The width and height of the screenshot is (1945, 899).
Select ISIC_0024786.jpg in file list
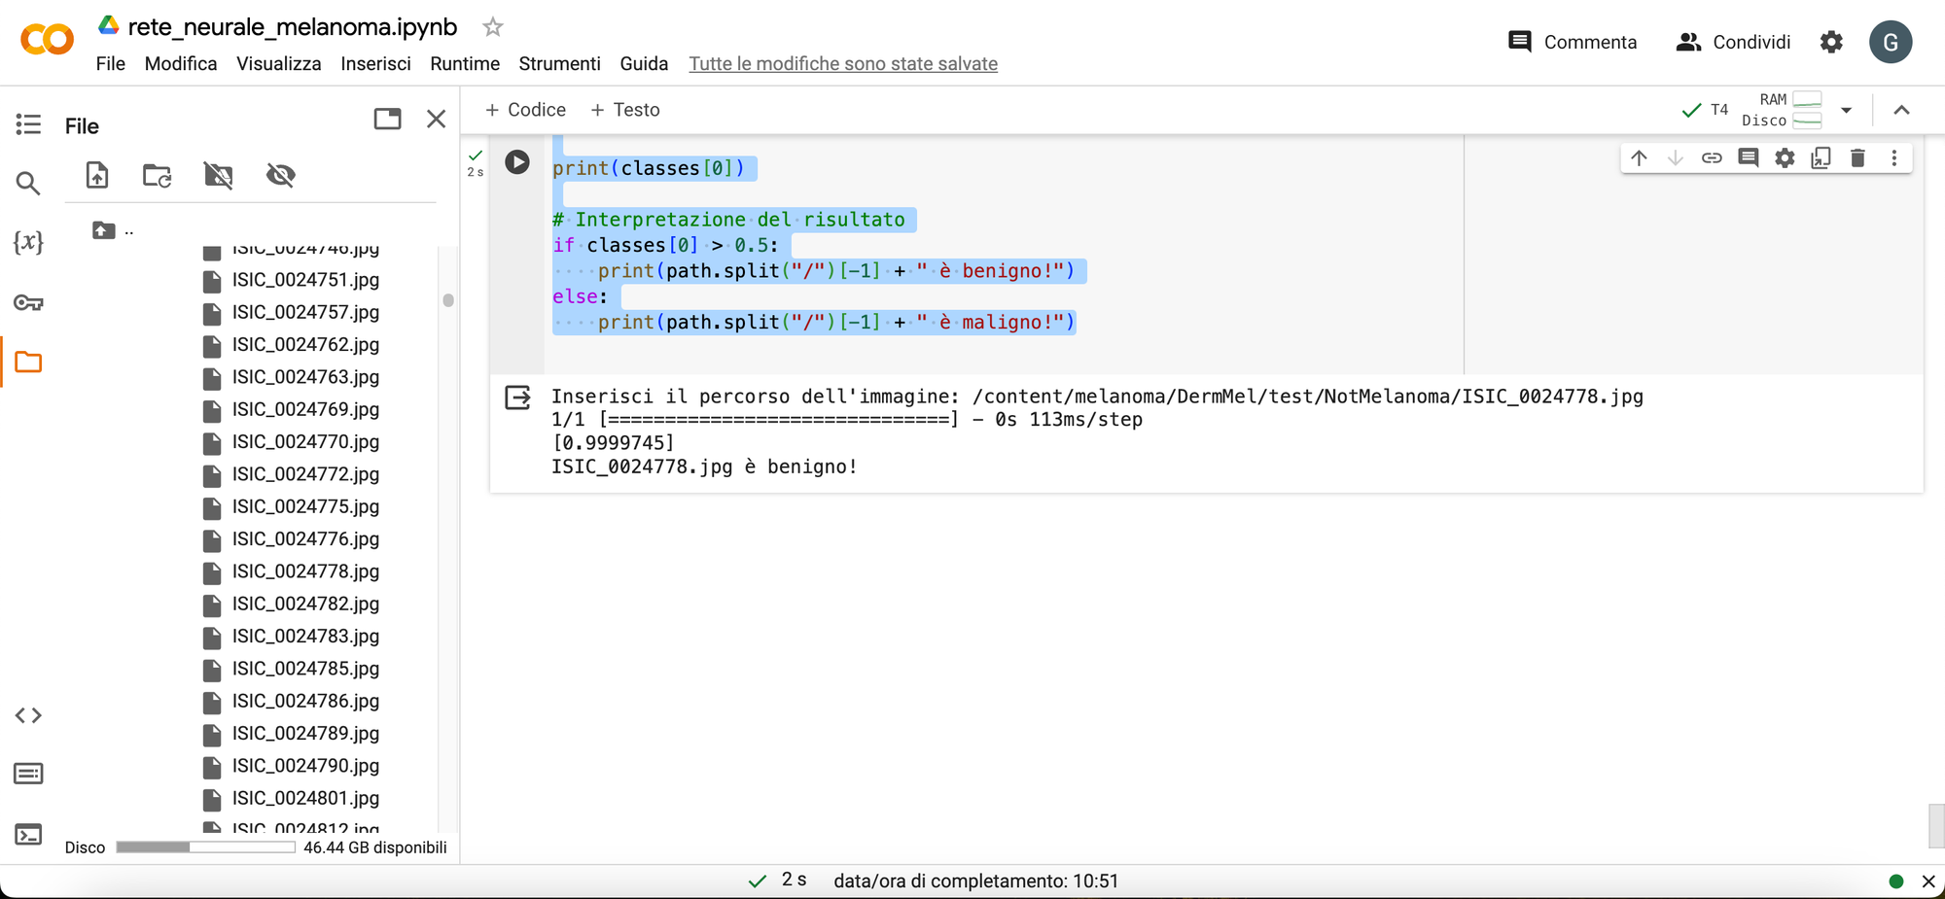tap(305, 701)
